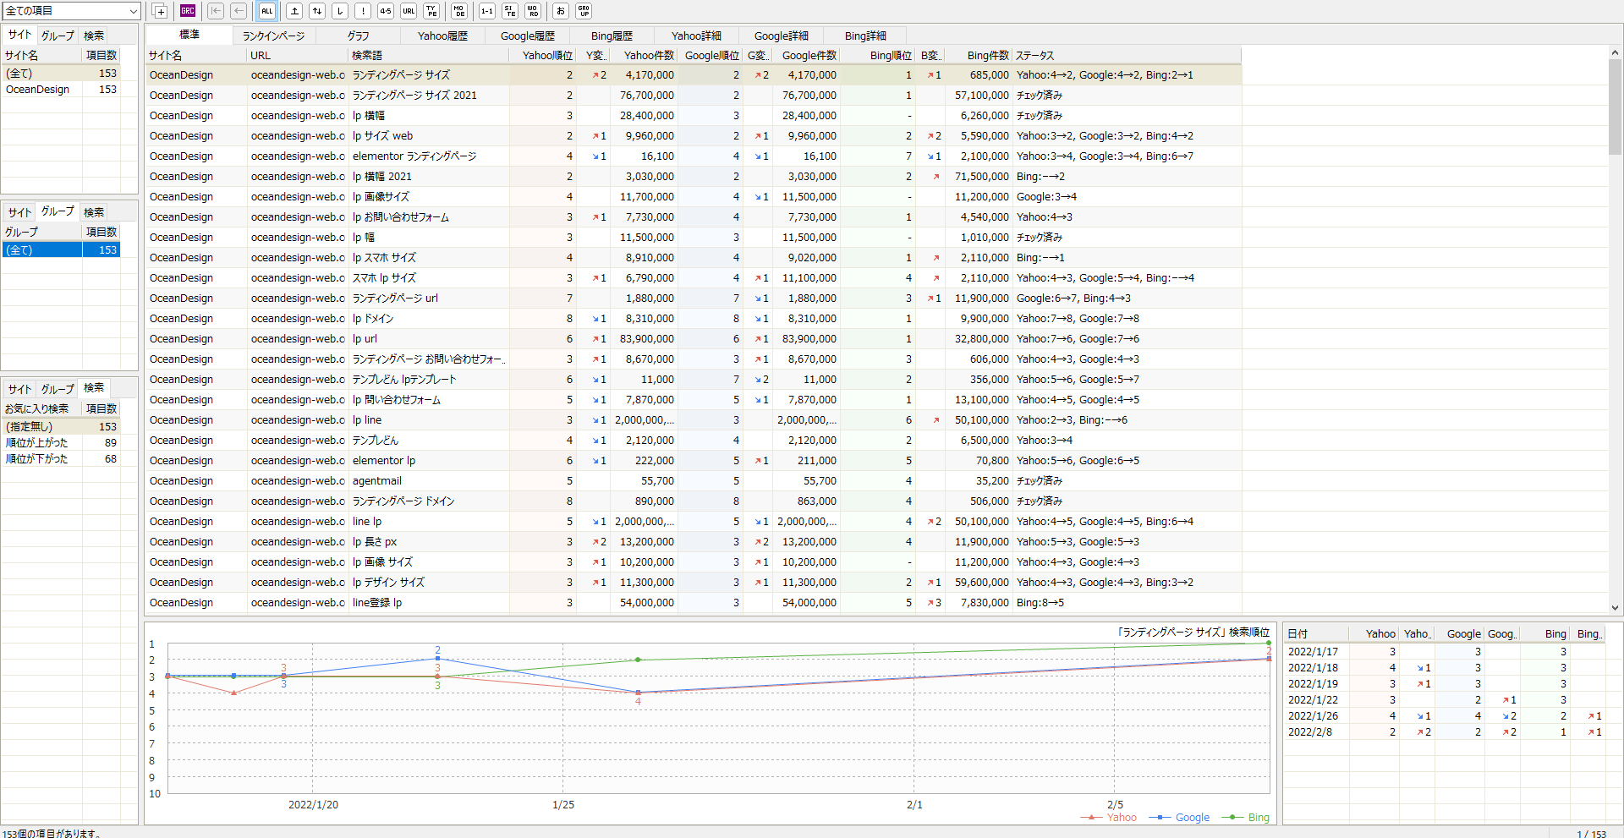
Task: Open the Yahoo詳細 tab
Action: click(696, 36)
